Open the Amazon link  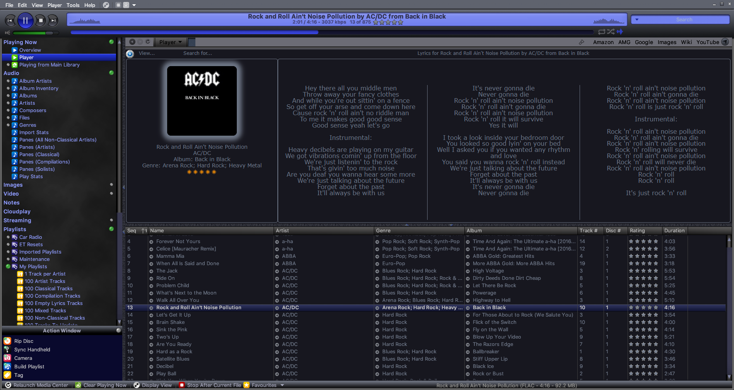(603, 42)
